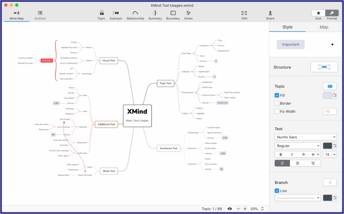Open the text color swatch
344x214 pixels.
(330, 146)
